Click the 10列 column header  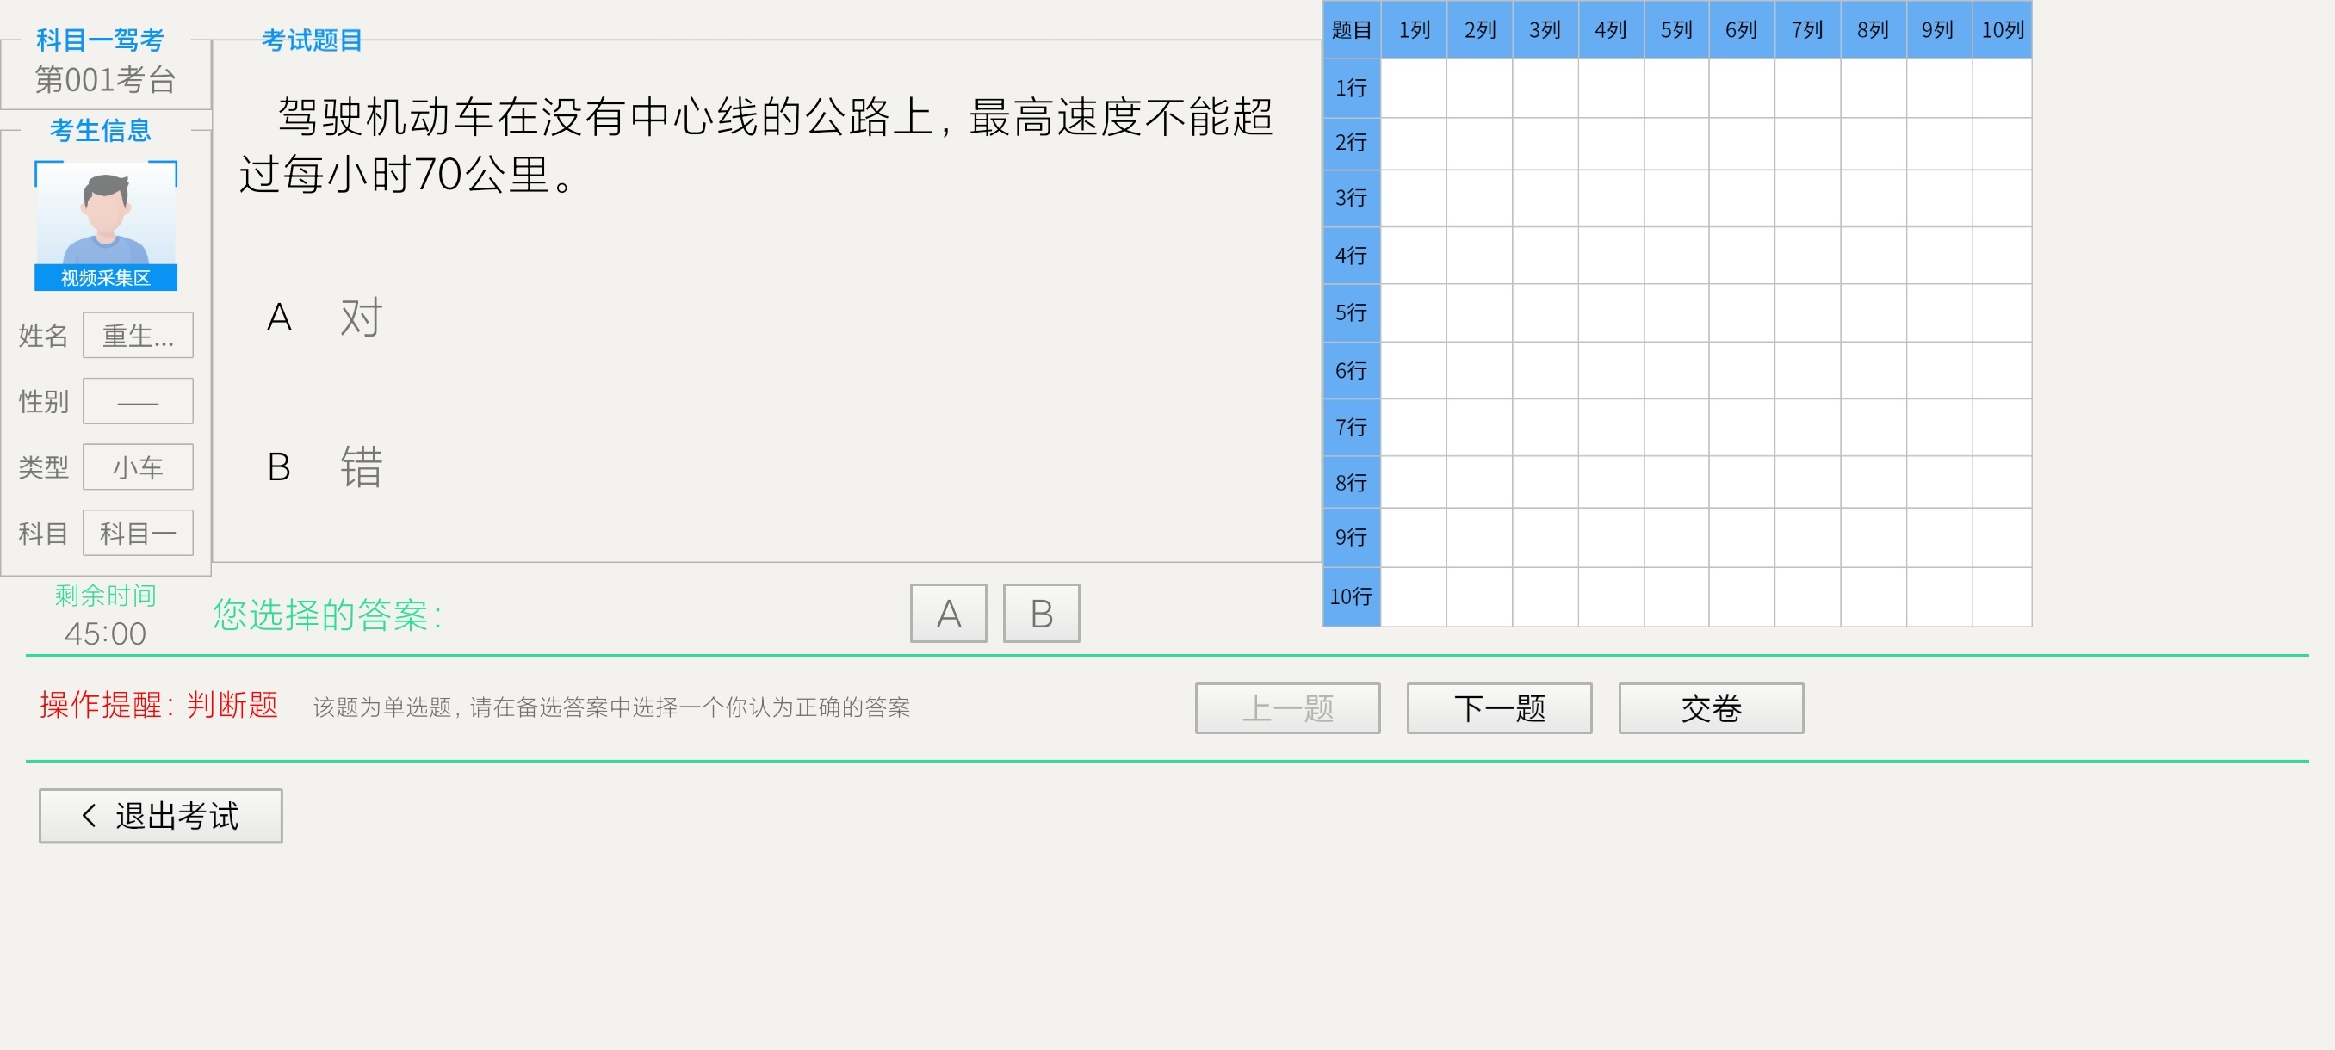click(2003, 30)
